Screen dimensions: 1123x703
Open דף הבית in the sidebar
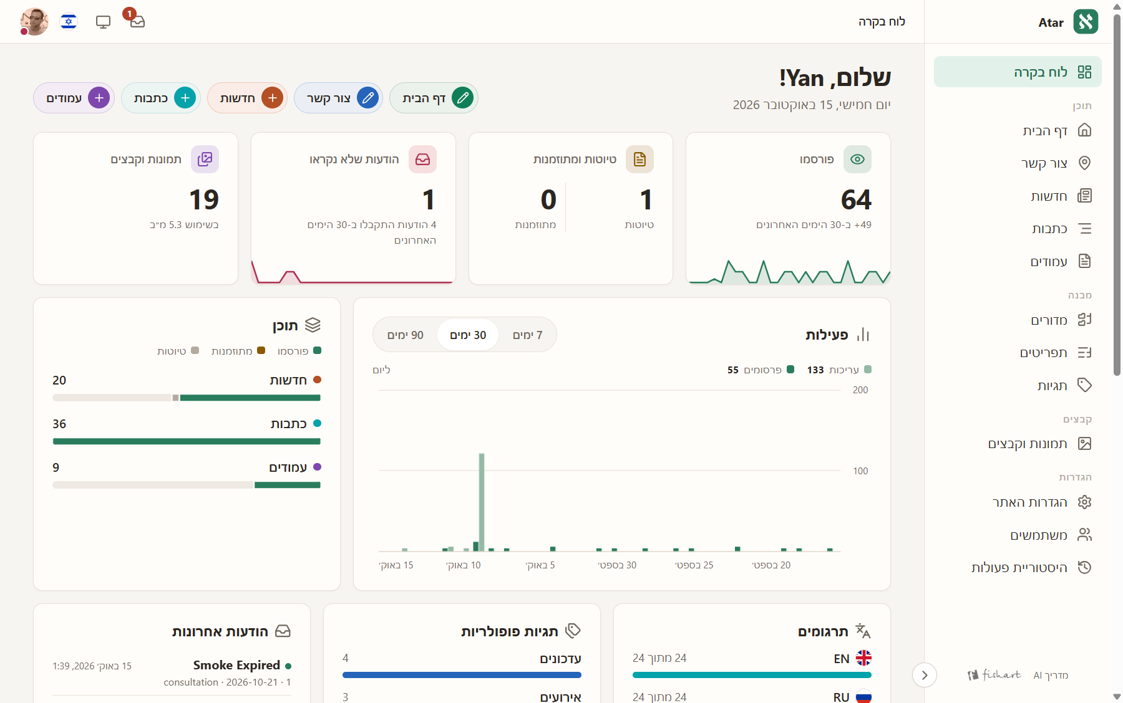[x=1018, y=130]
